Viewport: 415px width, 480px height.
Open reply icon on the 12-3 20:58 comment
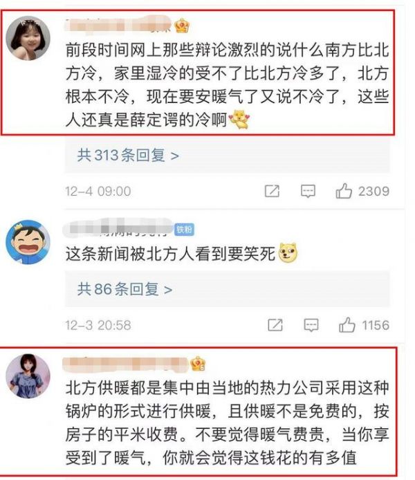pos(311,325)
